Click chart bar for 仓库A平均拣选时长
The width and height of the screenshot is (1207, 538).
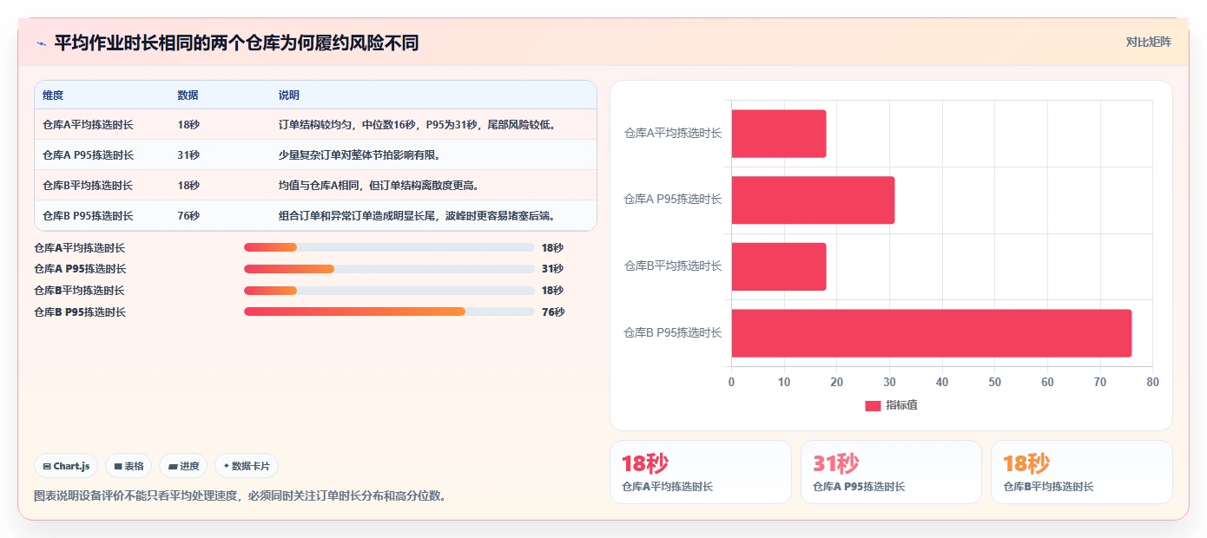tap(779, 134)
